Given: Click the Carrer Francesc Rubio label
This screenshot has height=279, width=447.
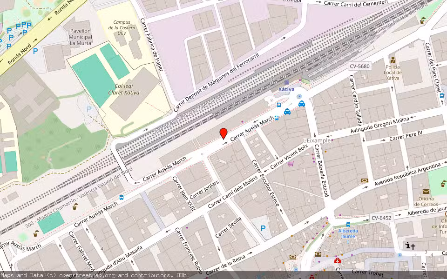Looking at the screenshot, I should coord(189,250).
